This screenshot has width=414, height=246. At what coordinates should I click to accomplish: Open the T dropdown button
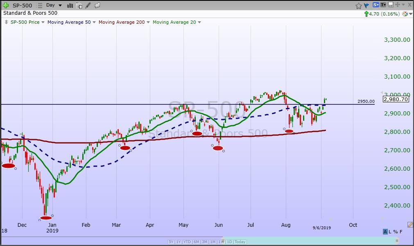[x=383, y=5]
